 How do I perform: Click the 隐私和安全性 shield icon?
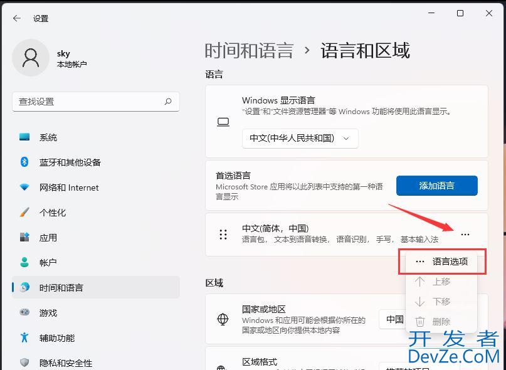(x=24, y=363)
